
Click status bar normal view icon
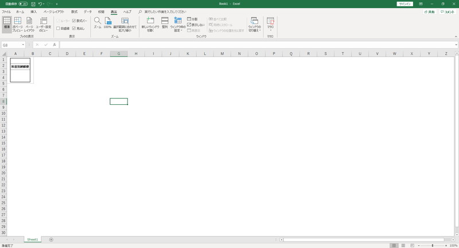pyautogui.click(x=394, y=246)
